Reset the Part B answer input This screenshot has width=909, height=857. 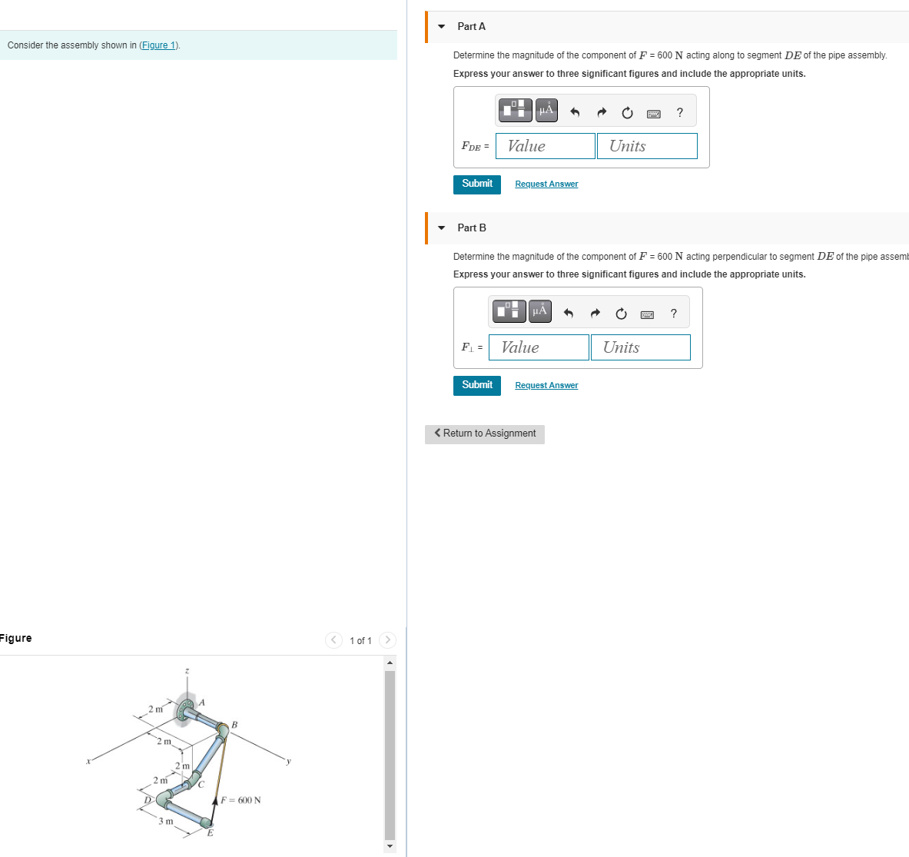point(621,314)
